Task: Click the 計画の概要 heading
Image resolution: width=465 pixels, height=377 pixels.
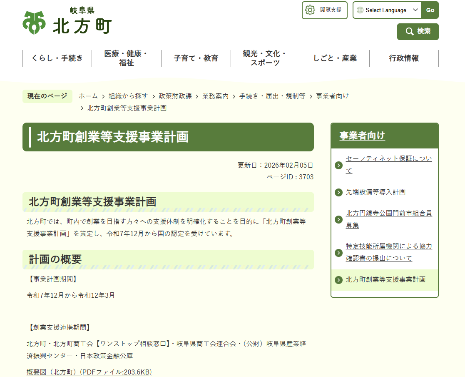Action: [x=55, y=259]
